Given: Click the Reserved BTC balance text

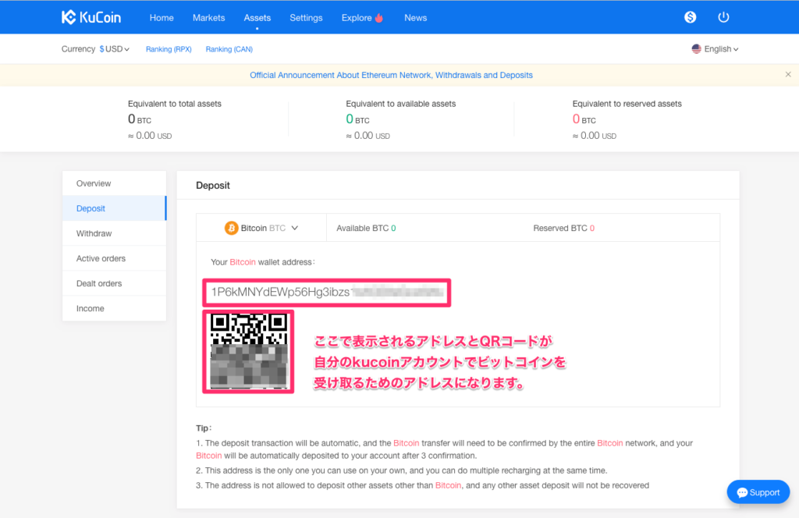Looking at the screenshot, I should (x=563, y=228).
